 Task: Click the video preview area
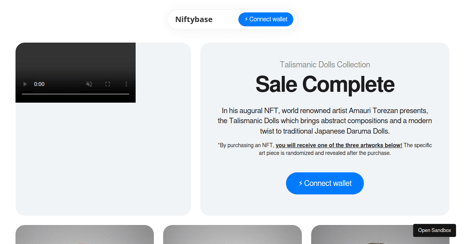coord(76,62)
